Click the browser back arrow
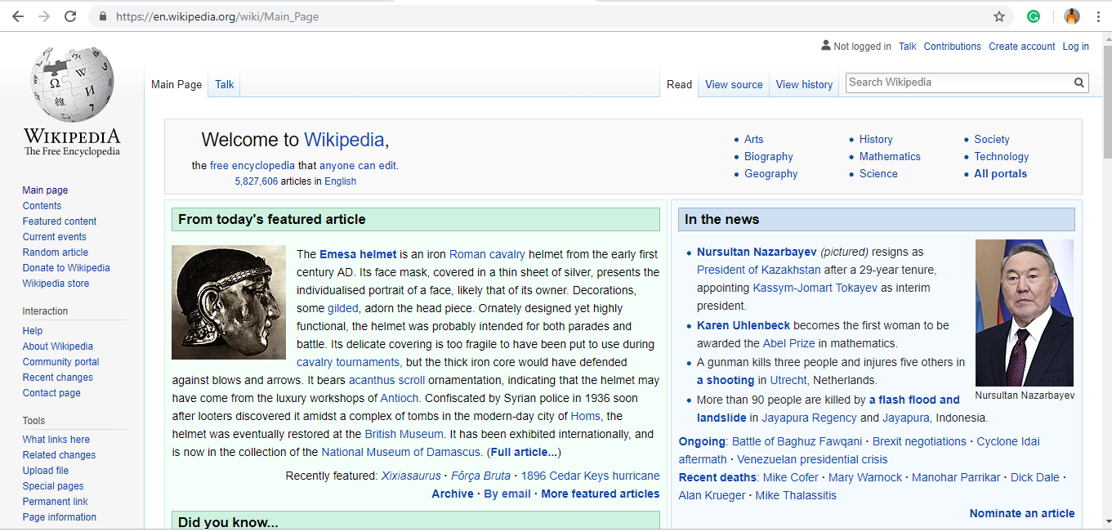Viewport: 1112px width, 532px height. [x=18, y=16]
